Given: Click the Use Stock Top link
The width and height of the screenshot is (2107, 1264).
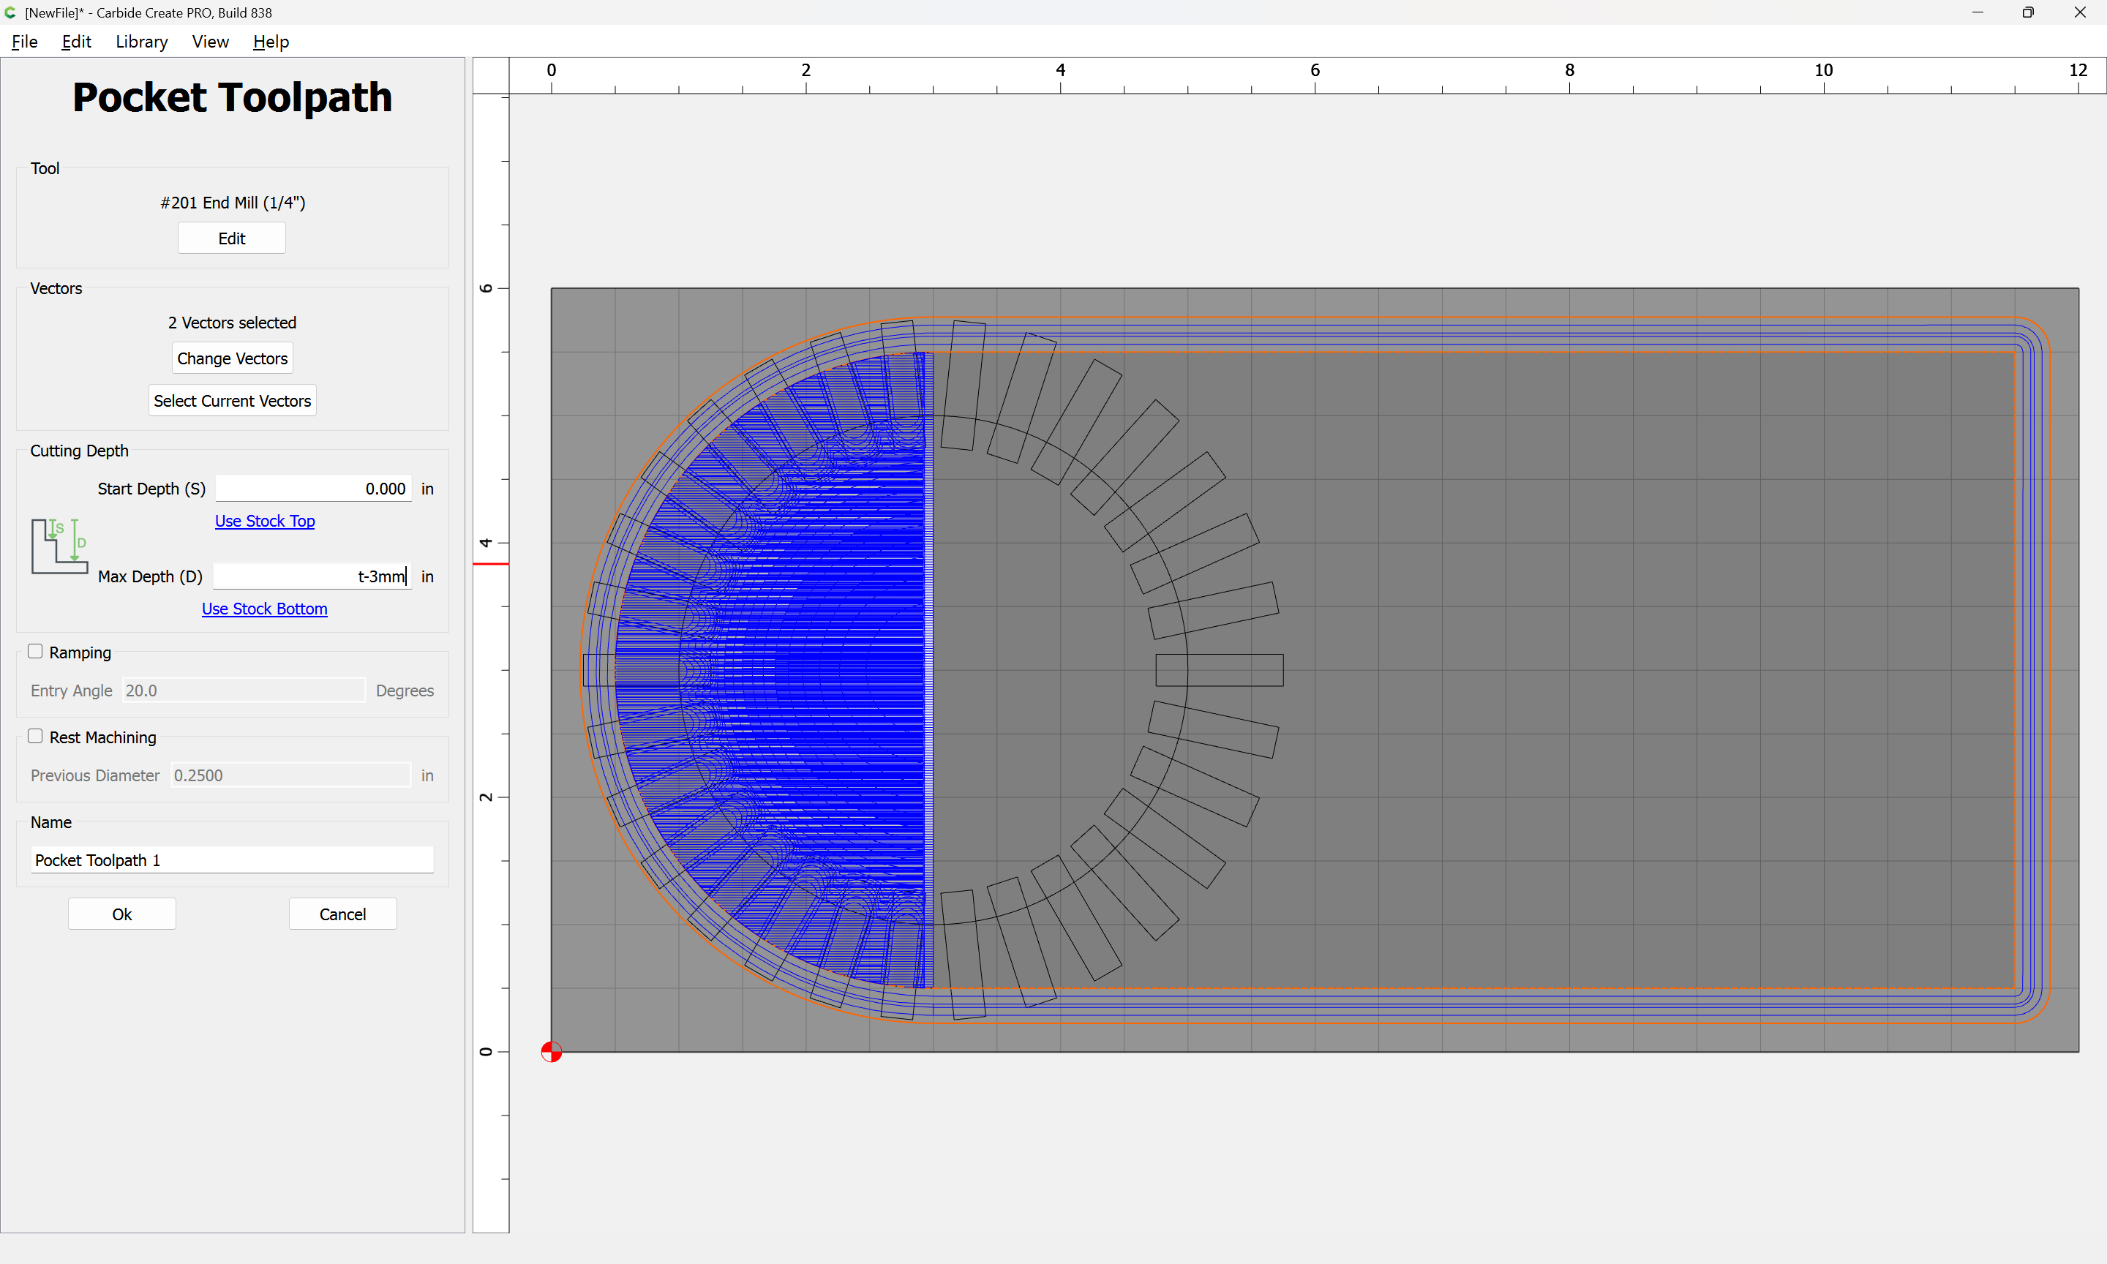Looking at the screenshot, I should click(265, 522).
